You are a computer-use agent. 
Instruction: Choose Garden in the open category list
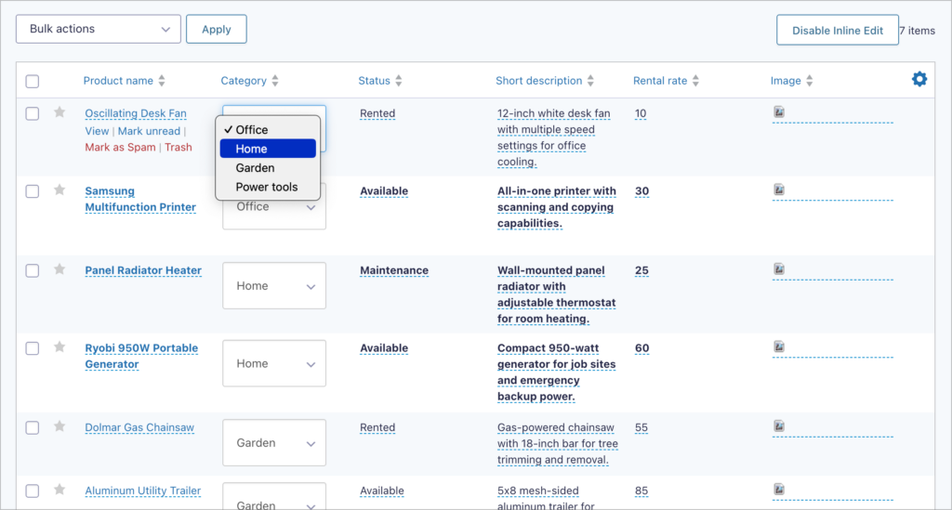point(268,168)
